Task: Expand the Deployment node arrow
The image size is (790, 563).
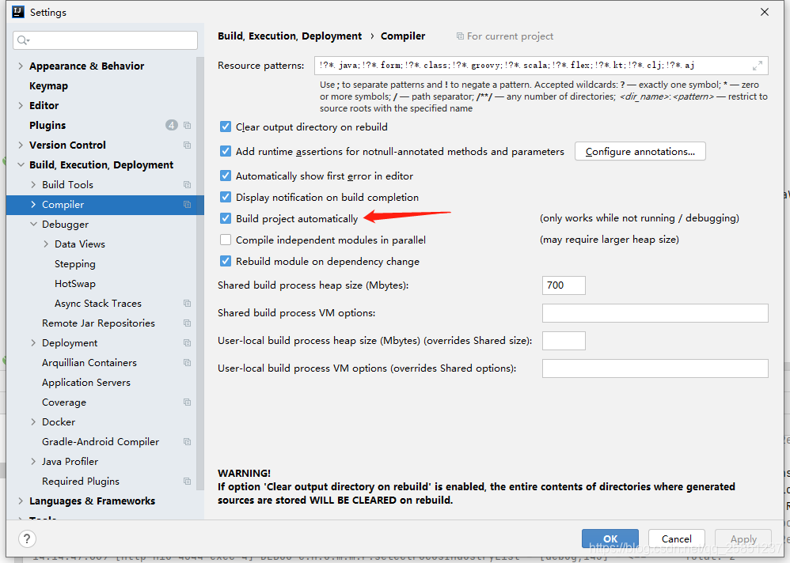Action: pyautogui.click(x=33, y=342)
